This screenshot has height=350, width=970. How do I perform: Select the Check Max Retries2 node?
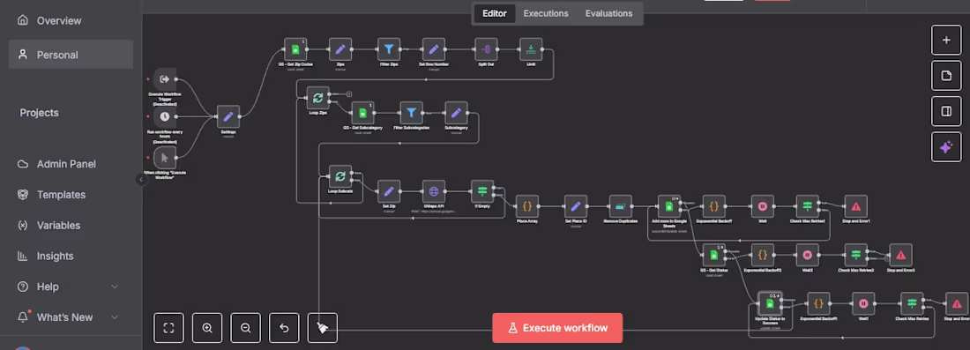[x=855, y=255]
